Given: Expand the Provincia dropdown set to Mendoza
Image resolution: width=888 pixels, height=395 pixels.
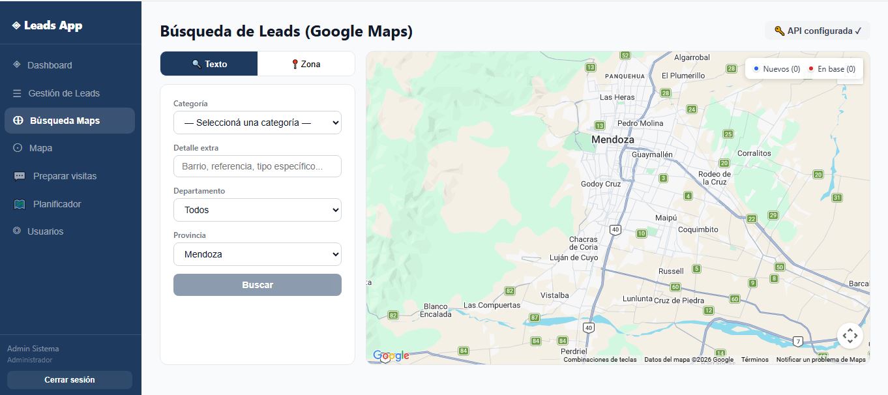Looking at the screenshot, I should point(257,254).
